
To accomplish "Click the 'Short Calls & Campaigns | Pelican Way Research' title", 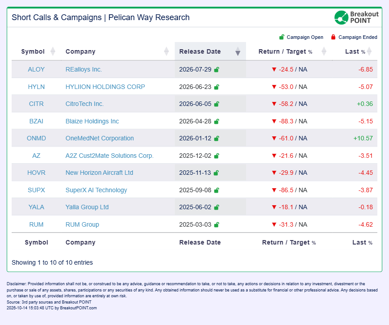I will [100, 17].
